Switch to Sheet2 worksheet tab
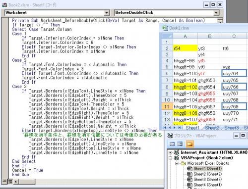The width and height of the screenshot is (248, 189). pos(212,128)
